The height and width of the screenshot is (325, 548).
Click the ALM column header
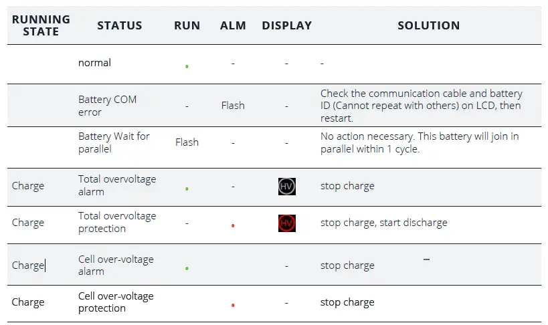(233, 25)
